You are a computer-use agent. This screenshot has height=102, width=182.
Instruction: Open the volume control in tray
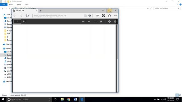(165, 99)
